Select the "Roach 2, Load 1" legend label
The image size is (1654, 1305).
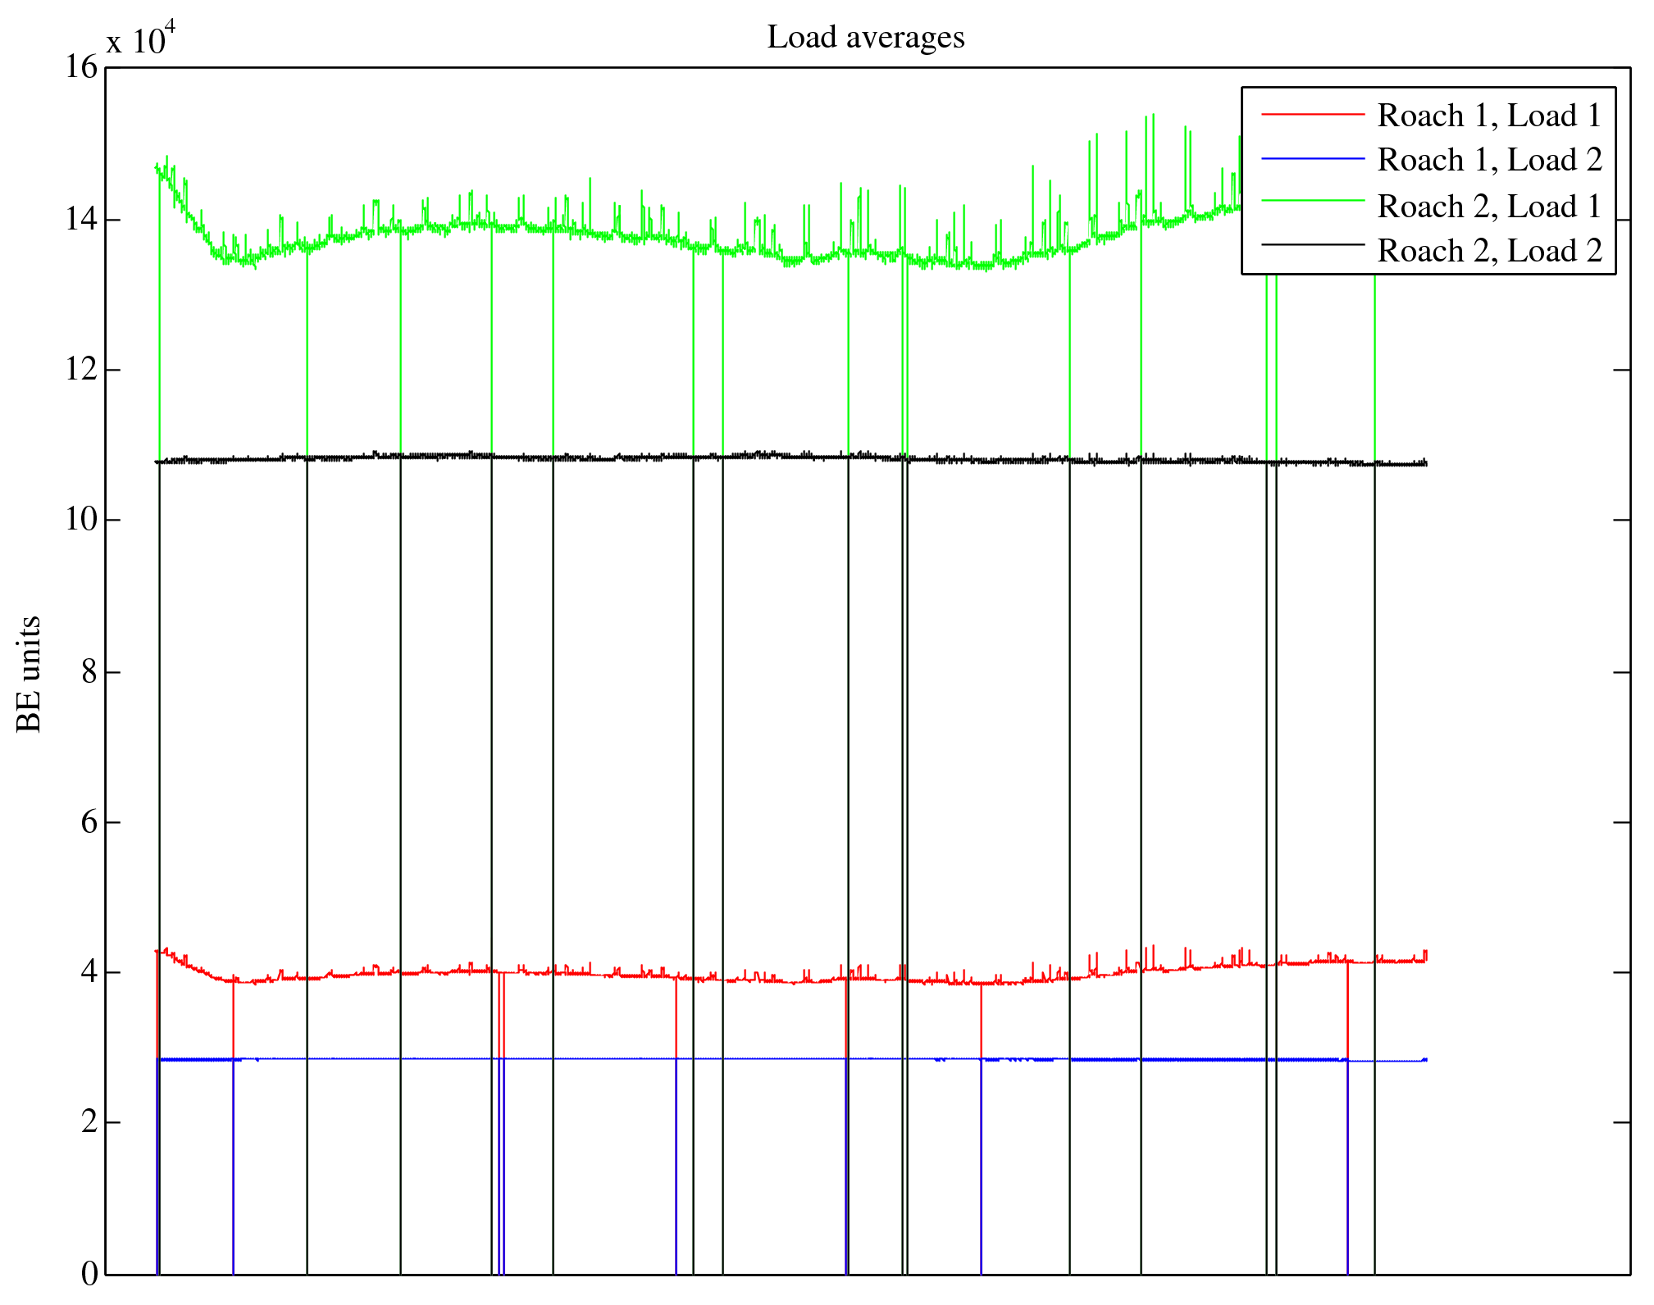pyautogui.click(x=1488, y=206)
